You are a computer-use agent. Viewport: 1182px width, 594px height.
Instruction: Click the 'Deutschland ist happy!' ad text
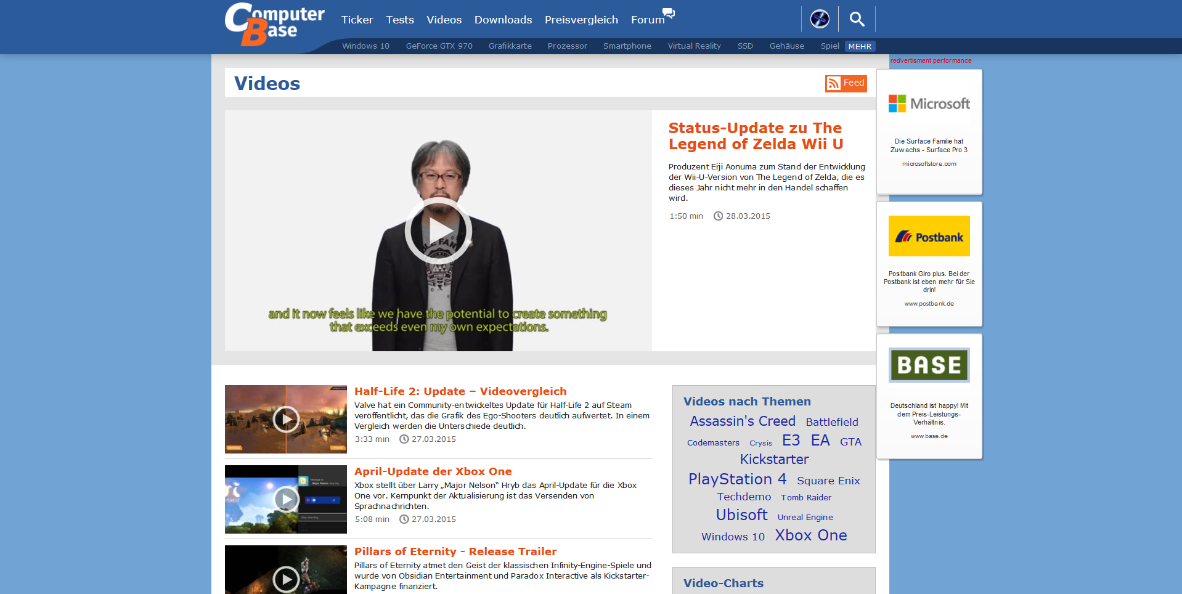(x=929, y=414)
